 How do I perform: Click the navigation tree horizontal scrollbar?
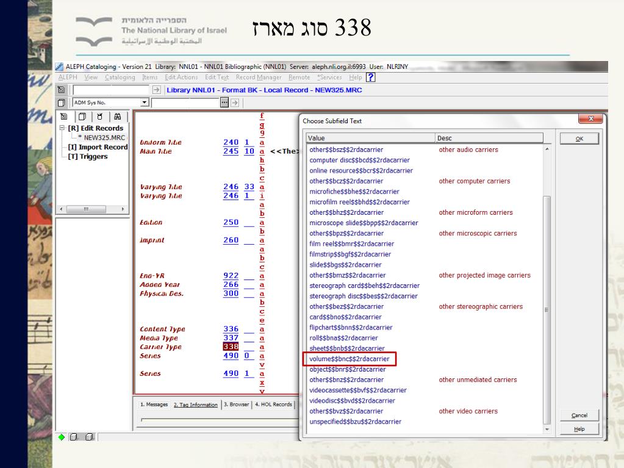(x=92, y=209)
